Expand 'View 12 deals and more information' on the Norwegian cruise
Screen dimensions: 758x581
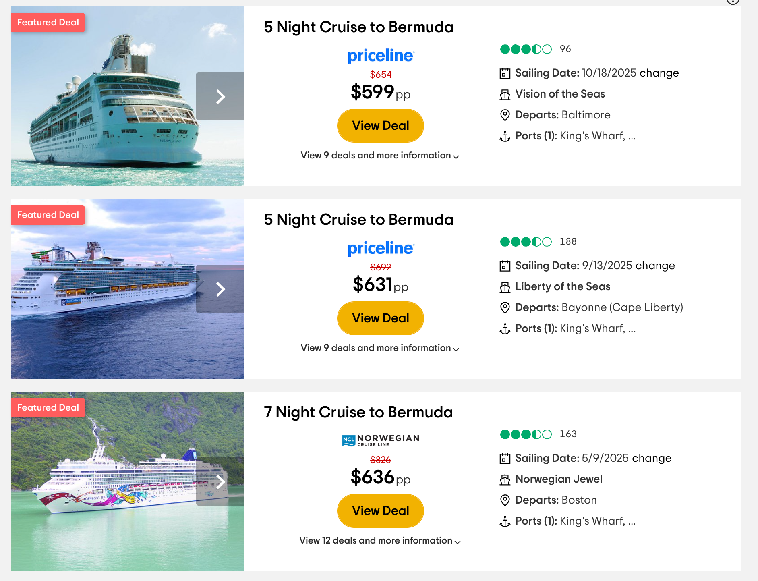379,541
